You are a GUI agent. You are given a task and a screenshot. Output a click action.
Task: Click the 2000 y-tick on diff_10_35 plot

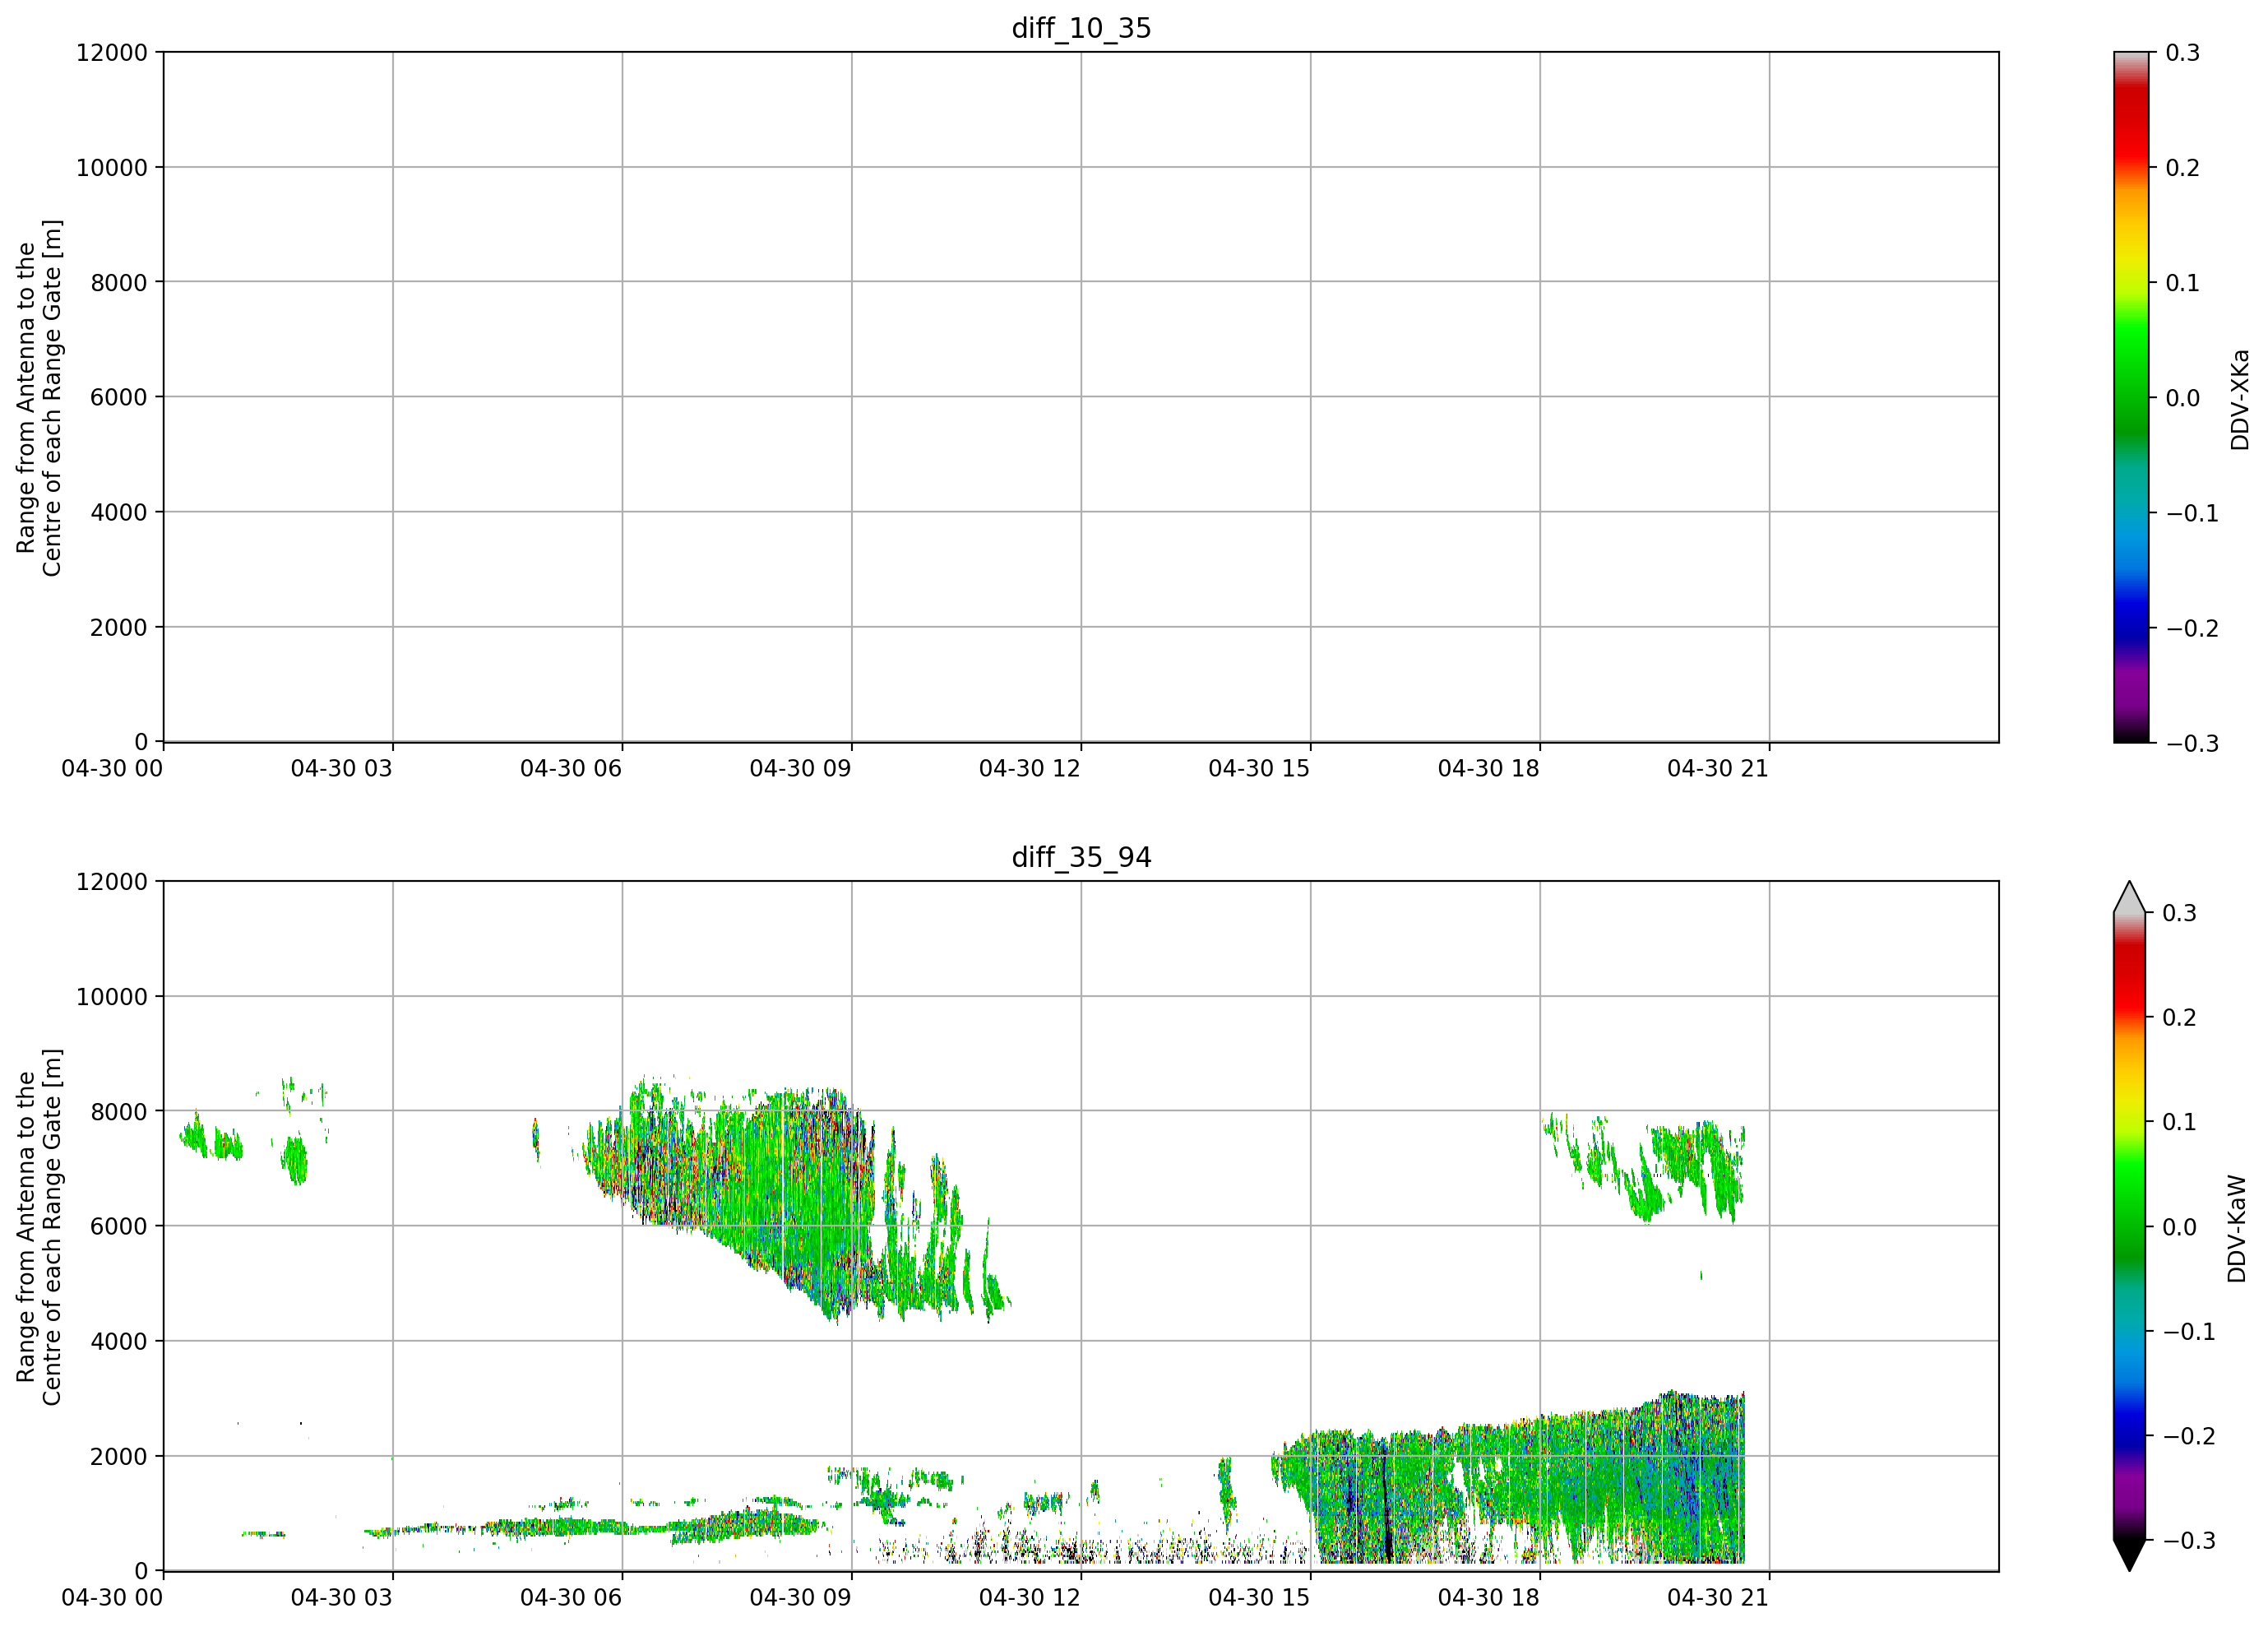[x=119, y=627]
